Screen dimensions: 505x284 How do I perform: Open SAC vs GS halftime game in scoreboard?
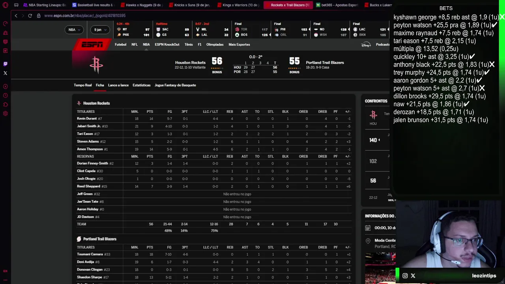172,30
